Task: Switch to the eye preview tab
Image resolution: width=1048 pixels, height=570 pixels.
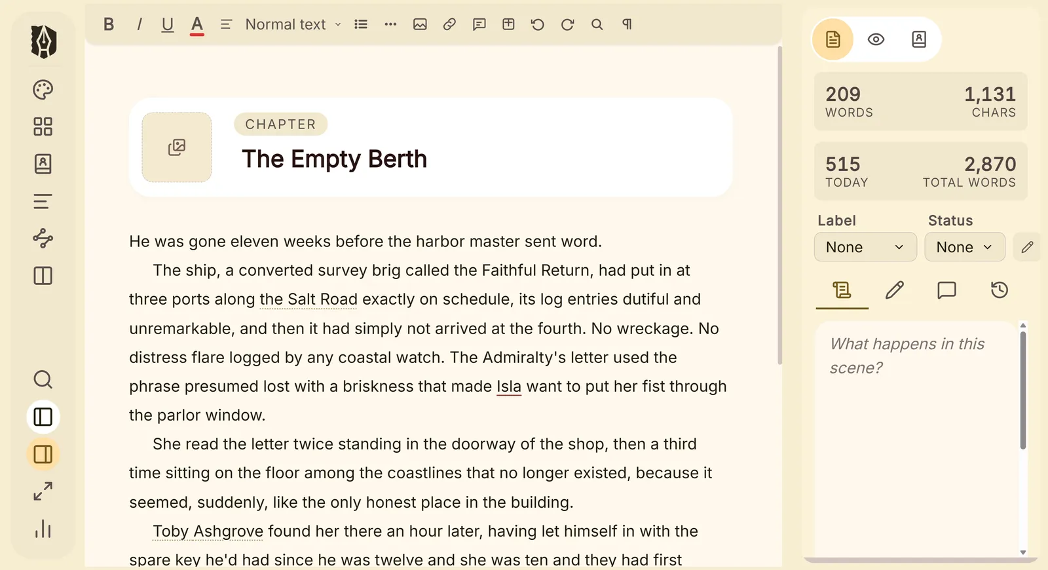Action: [876, 39]
